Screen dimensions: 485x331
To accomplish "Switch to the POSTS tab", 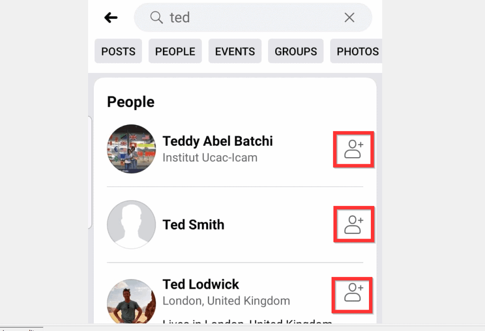I will click(118, 51).
